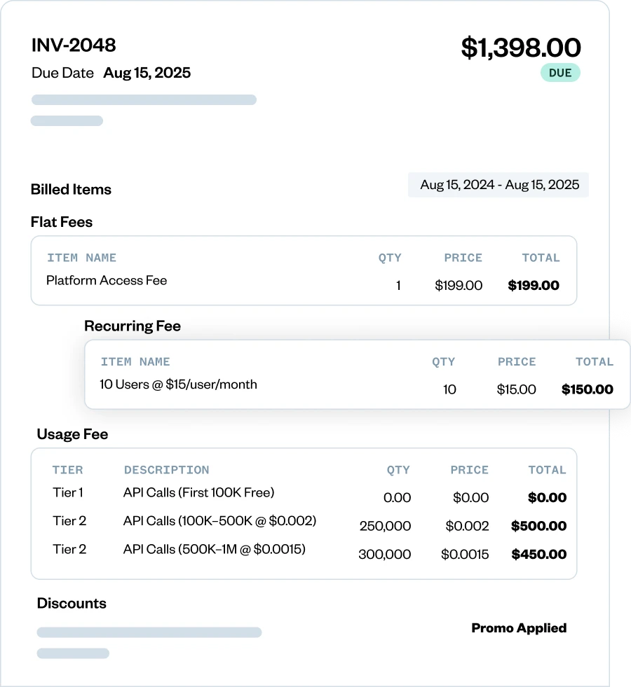The image size is (631, 687).
Task: Click the Promo Applied label
Action: click(519, 628)
